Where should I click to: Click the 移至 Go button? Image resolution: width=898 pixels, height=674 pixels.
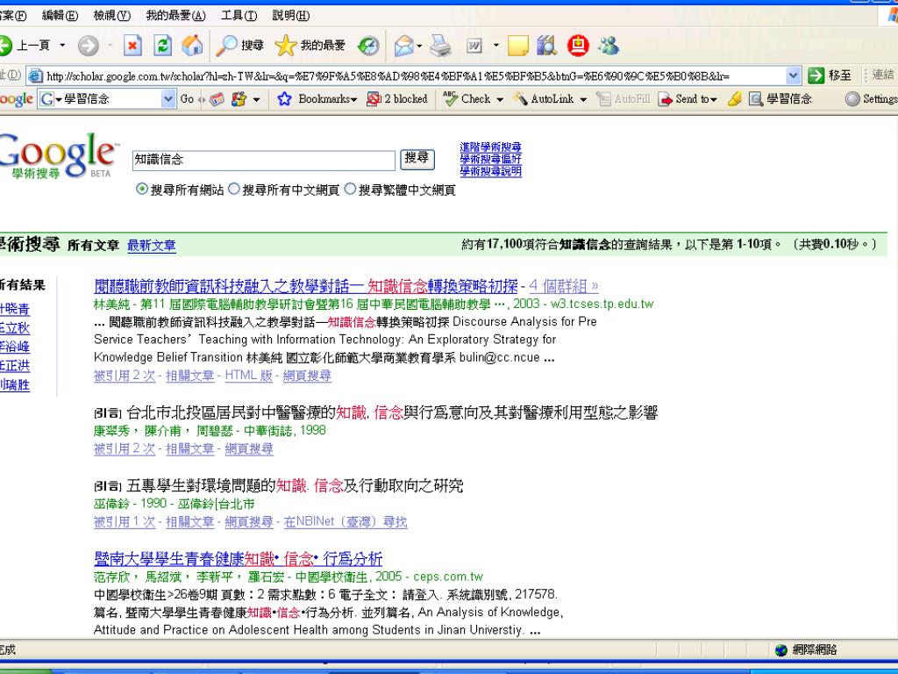click(x=830, y=75)
